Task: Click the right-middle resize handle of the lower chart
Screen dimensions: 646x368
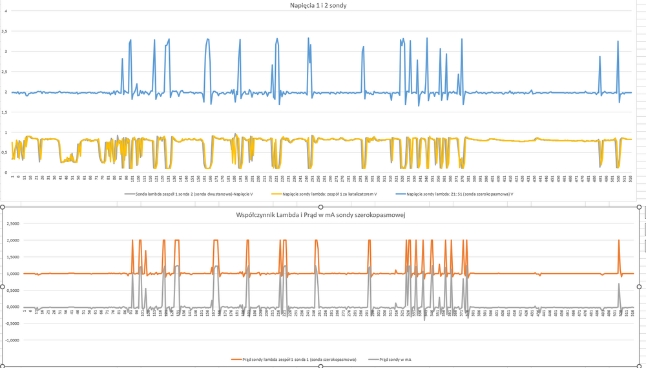Action: click(x=640, y=287)
